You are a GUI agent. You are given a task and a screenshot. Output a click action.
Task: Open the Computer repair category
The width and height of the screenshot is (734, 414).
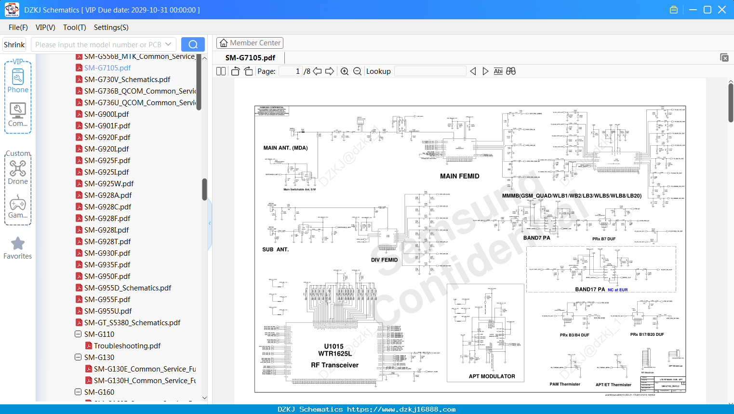(x=18, y=115)
